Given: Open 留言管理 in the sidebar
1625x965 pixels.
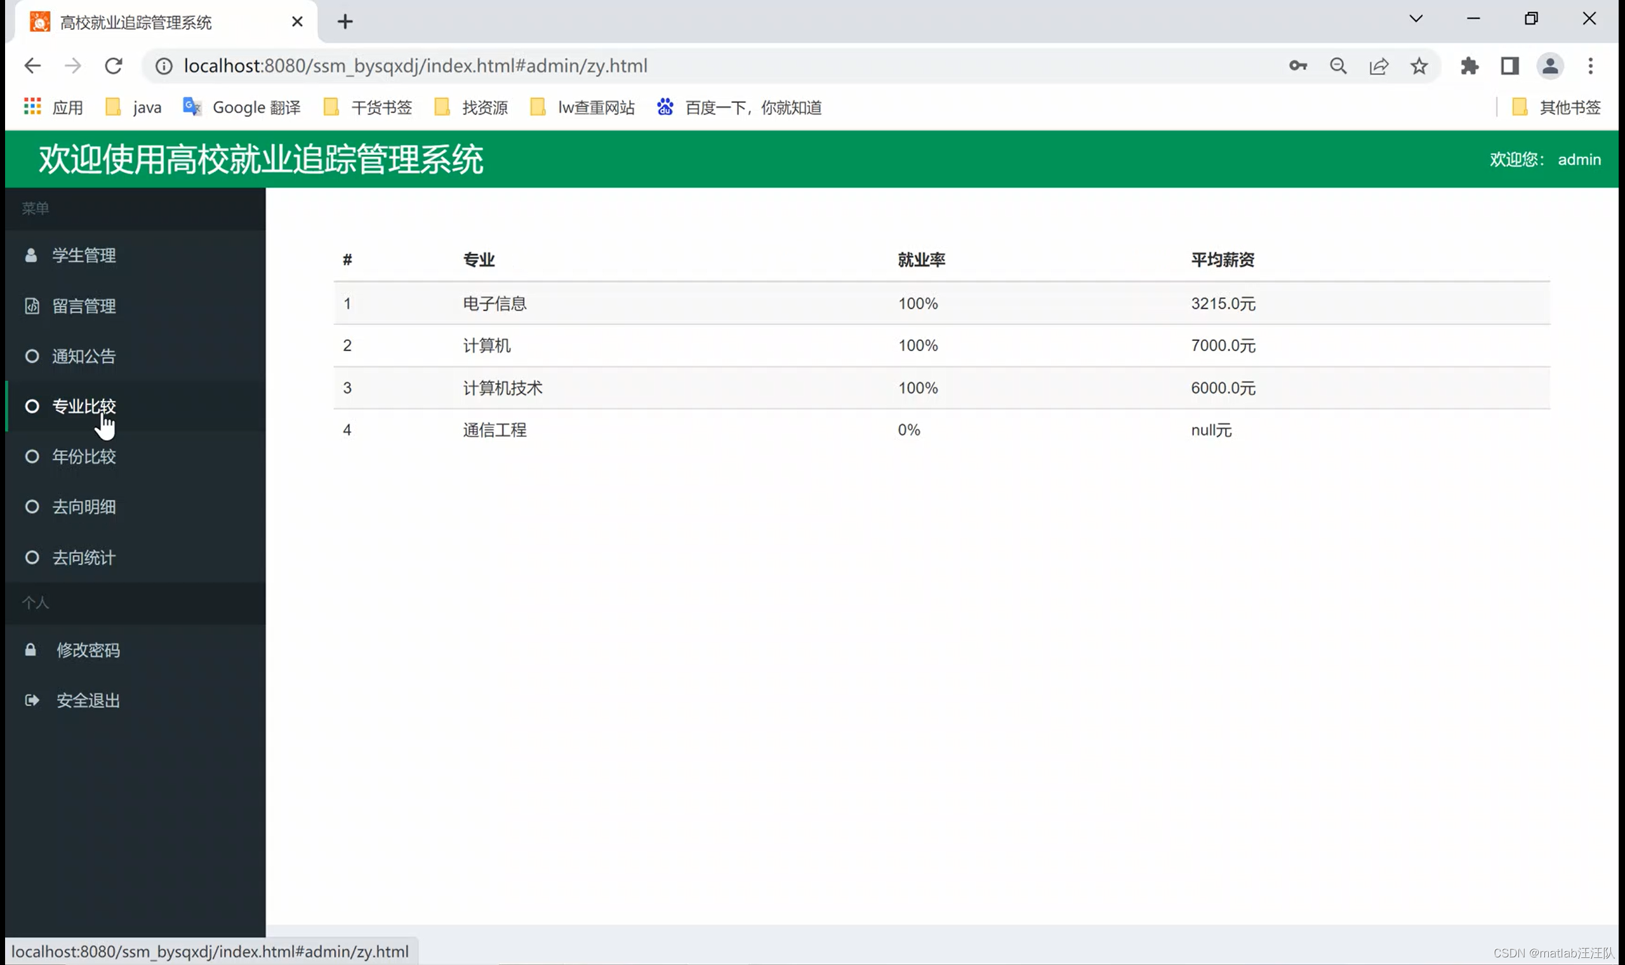Looking at the screenshot, I should [x=84, y=306].
